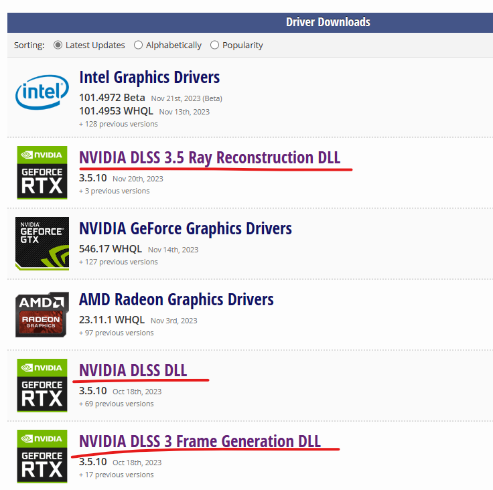
Task: Show Radeon's 97 previous versions
Action: [x=117, y=333]
